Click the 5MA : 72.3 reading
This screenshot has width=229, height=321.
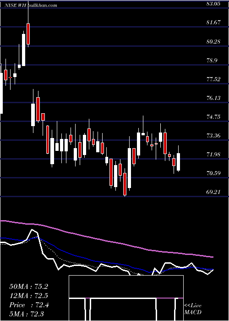(27, 314)
